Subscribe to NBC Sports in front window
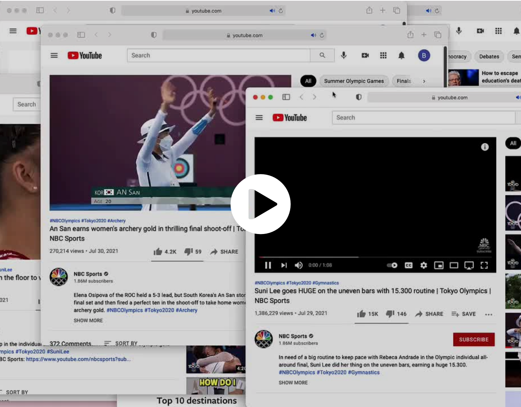This screenshot has width=521, height=407. click(474, 339)
